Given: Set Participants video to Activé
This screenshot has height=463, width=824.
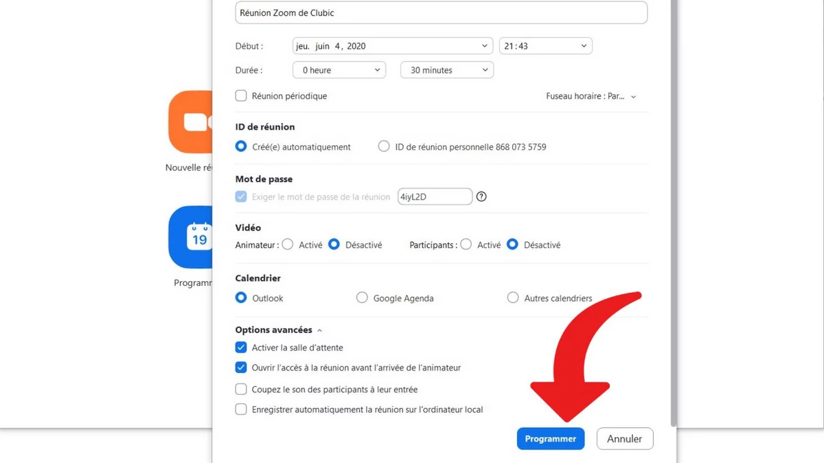Looking at the screenshot, I should click(x=466, y=245).
